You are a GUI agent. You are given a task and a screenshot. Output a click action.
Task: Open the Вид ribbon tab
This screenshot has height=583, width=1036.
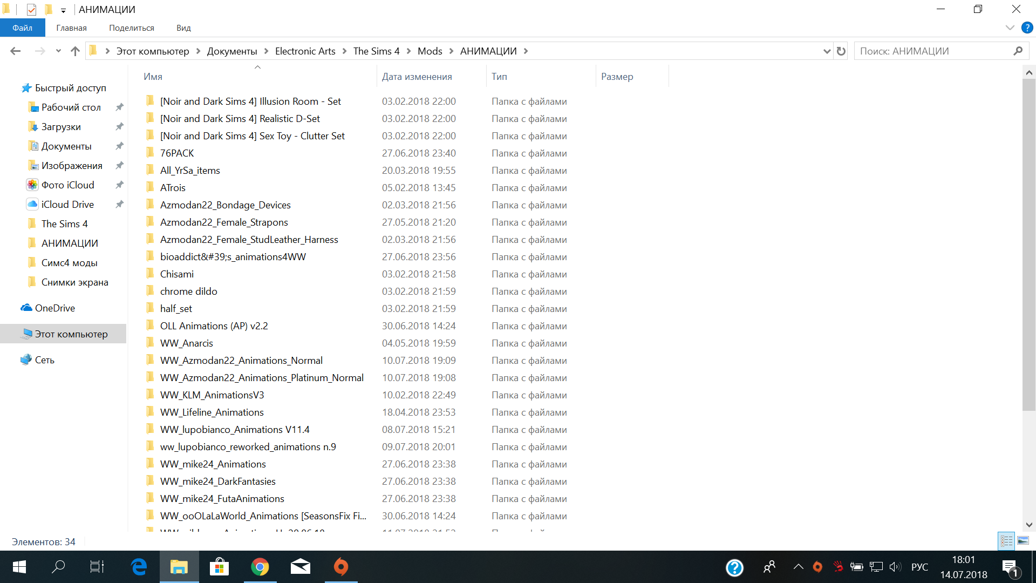point(183,28)
